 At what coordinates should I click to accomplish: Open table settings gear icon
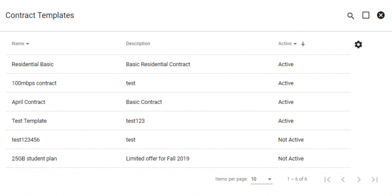point(358,44)
